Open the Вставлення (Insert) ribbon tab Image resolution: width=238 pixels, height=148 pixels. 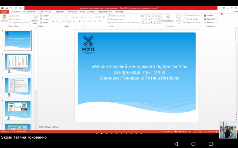(29, 11)
